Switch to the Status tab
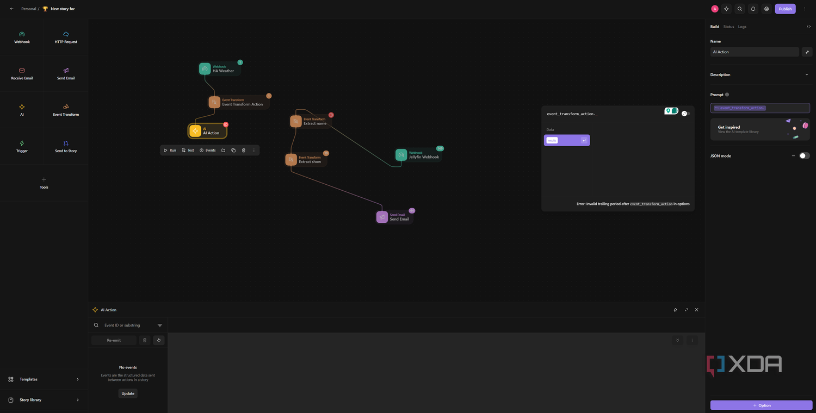This screenshot has width=816, height=413. (x=728, y=27)
